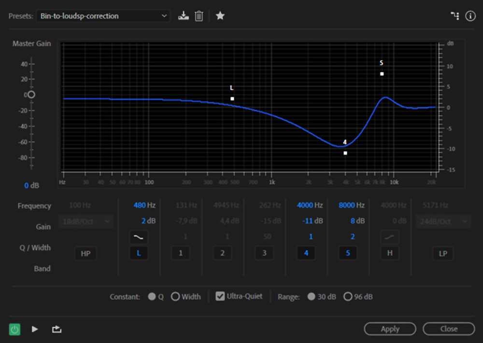Toggle the green effect power button
This screenshot has width=483, height=343.
(x=15, y=329)
